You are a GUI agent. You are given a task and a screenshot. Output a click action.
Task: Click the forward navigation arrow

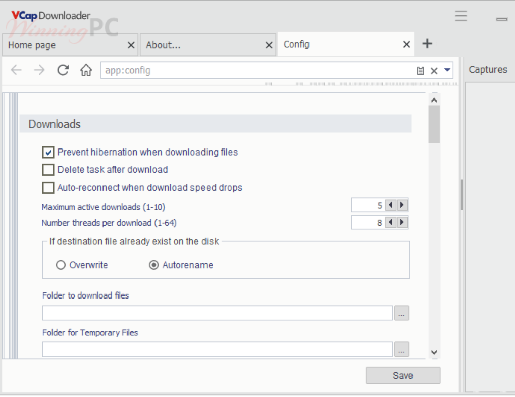click(39, 70)
